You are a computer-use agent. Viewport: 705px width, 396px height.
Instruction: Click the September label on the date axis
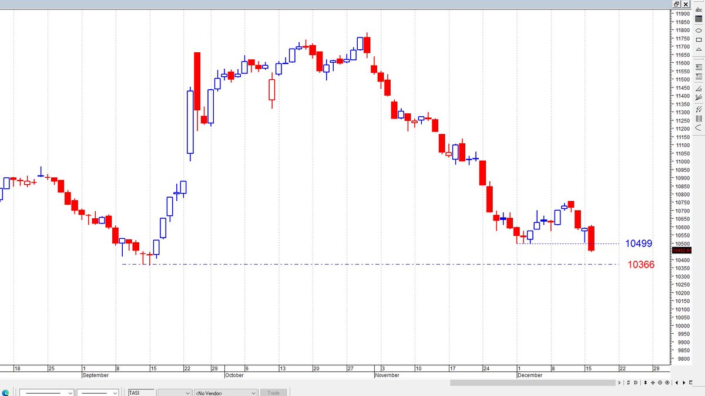[x=96, y=375]
